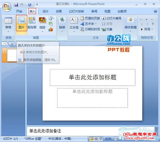Click the round Office button
The width and height of the screenshot is (160, 142).
pyautogui.click(x=7, y=7)
